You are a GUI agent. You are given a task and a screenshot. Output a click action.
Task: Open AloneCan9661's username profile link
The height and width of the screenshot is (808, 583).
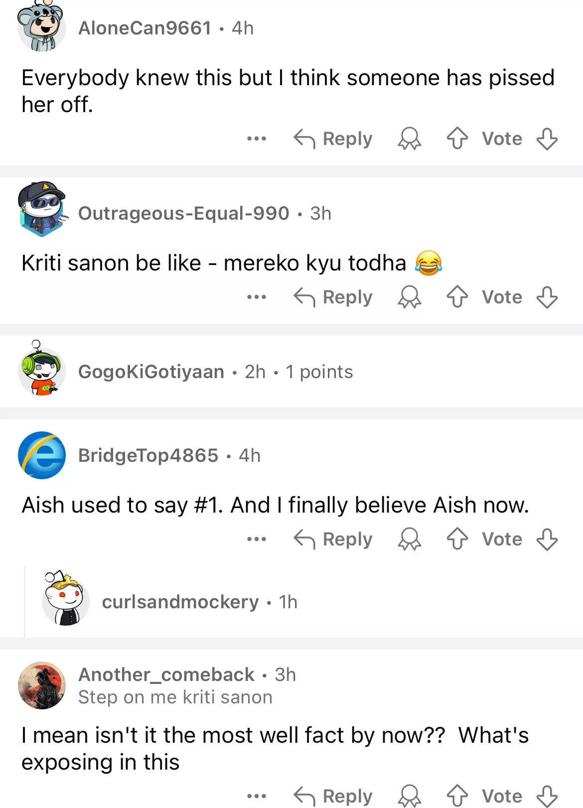tap(145, 28)
